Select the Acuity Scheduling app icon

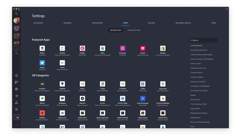(x=163, y=98)
